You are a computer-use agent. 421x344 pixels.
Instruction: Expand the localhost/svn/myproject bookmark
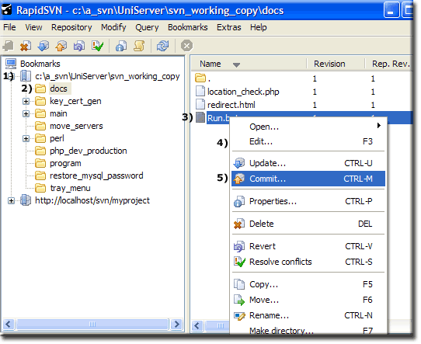point(11,200)
